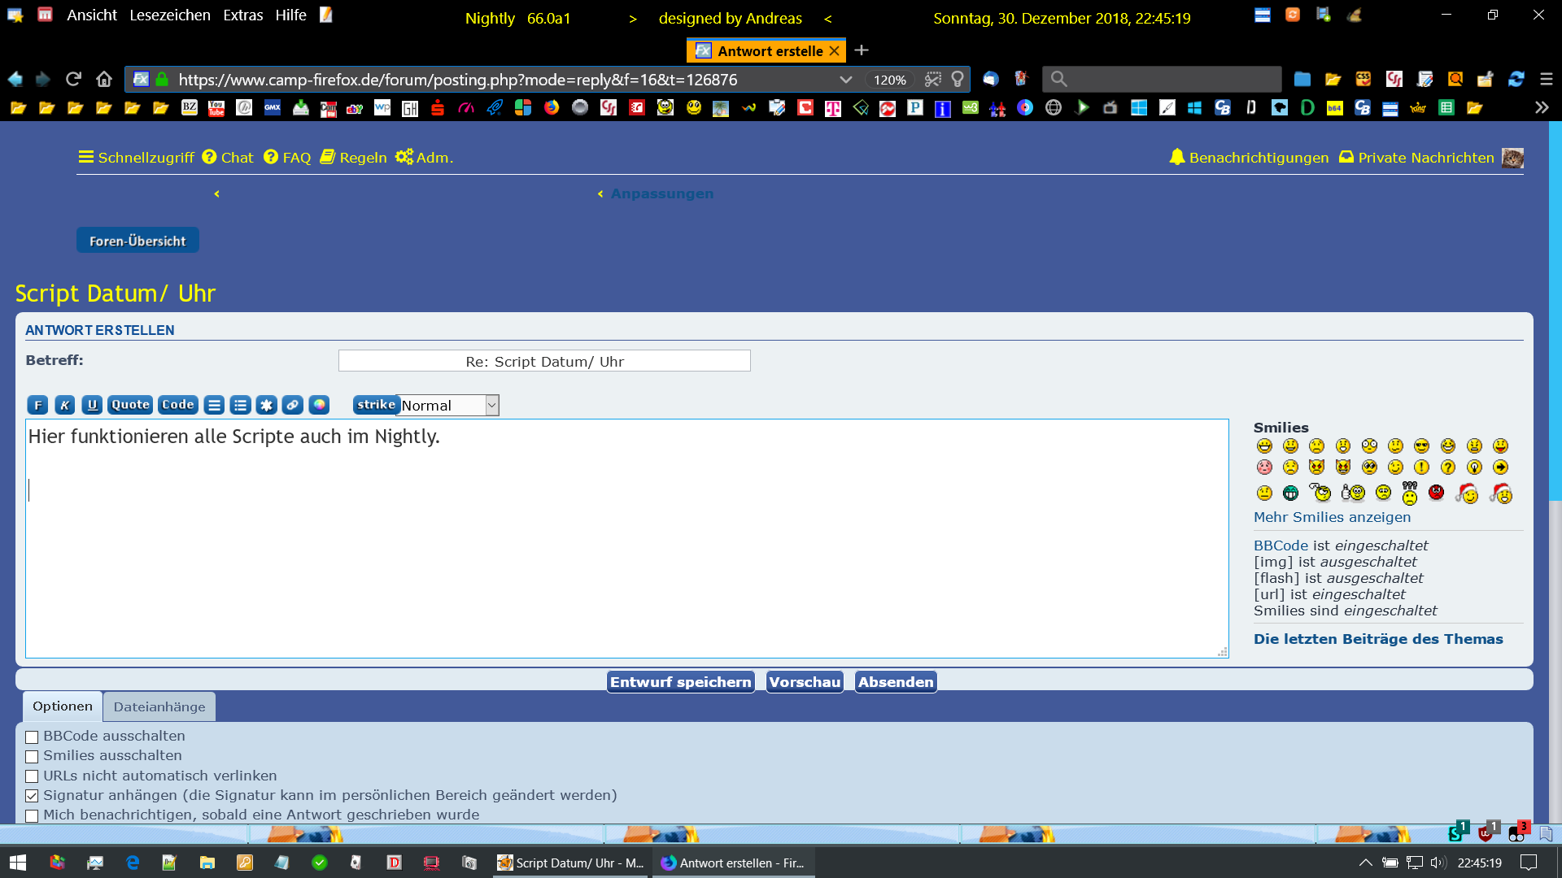
Task: Click the list item asterisk button
Action: point(266,405)
